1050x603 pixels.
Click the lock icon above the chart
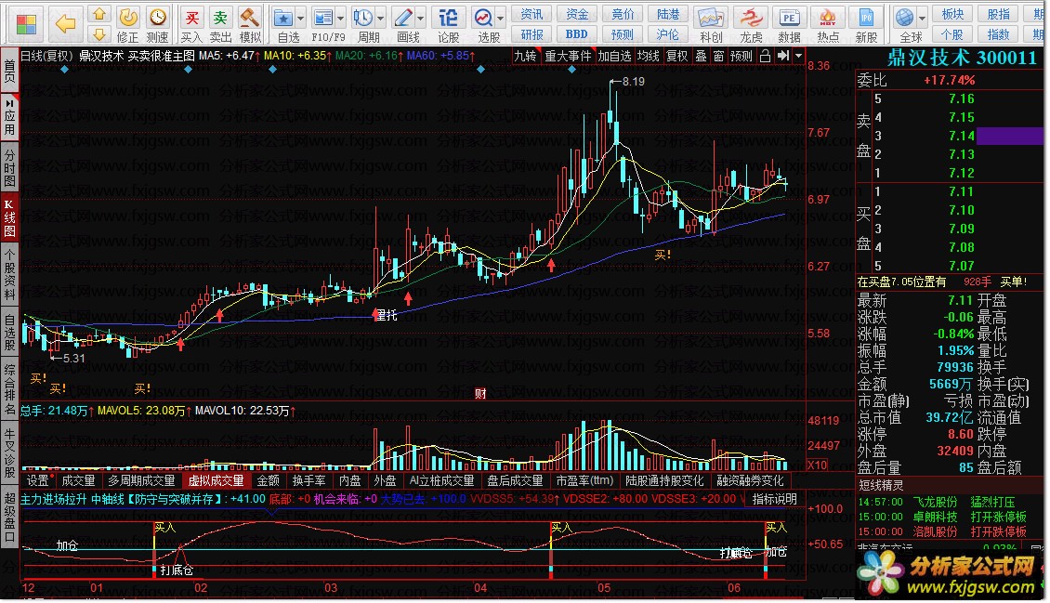[765, 57]
